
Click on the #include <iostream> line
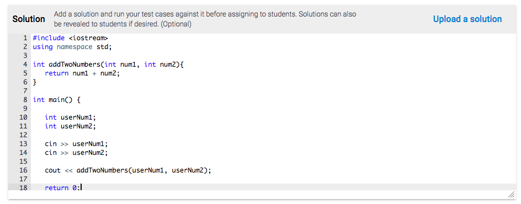71,38
